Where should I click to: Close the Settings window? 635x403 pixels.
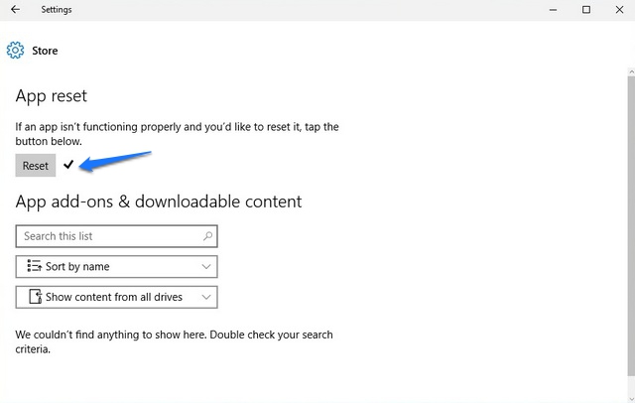click(x=619, y=10)
